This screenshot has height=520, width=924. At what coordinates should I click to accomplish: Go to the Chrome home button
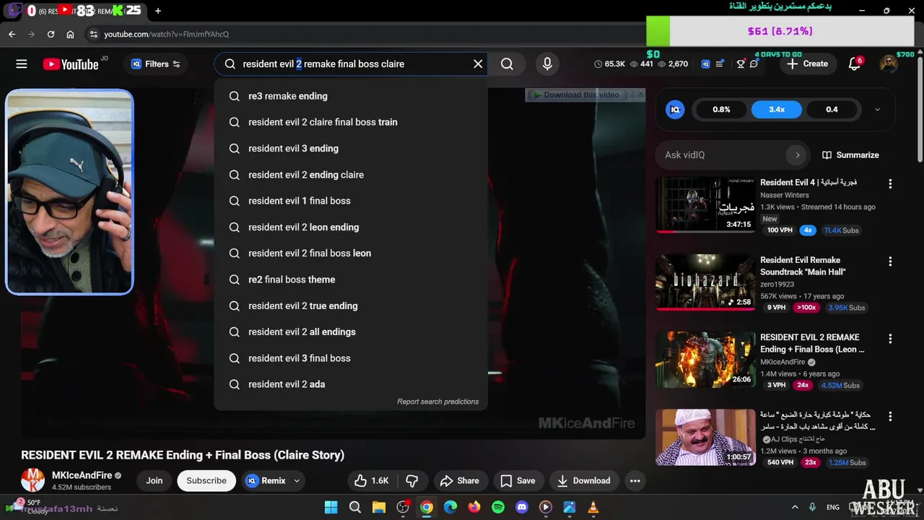[x=70, y=34]
